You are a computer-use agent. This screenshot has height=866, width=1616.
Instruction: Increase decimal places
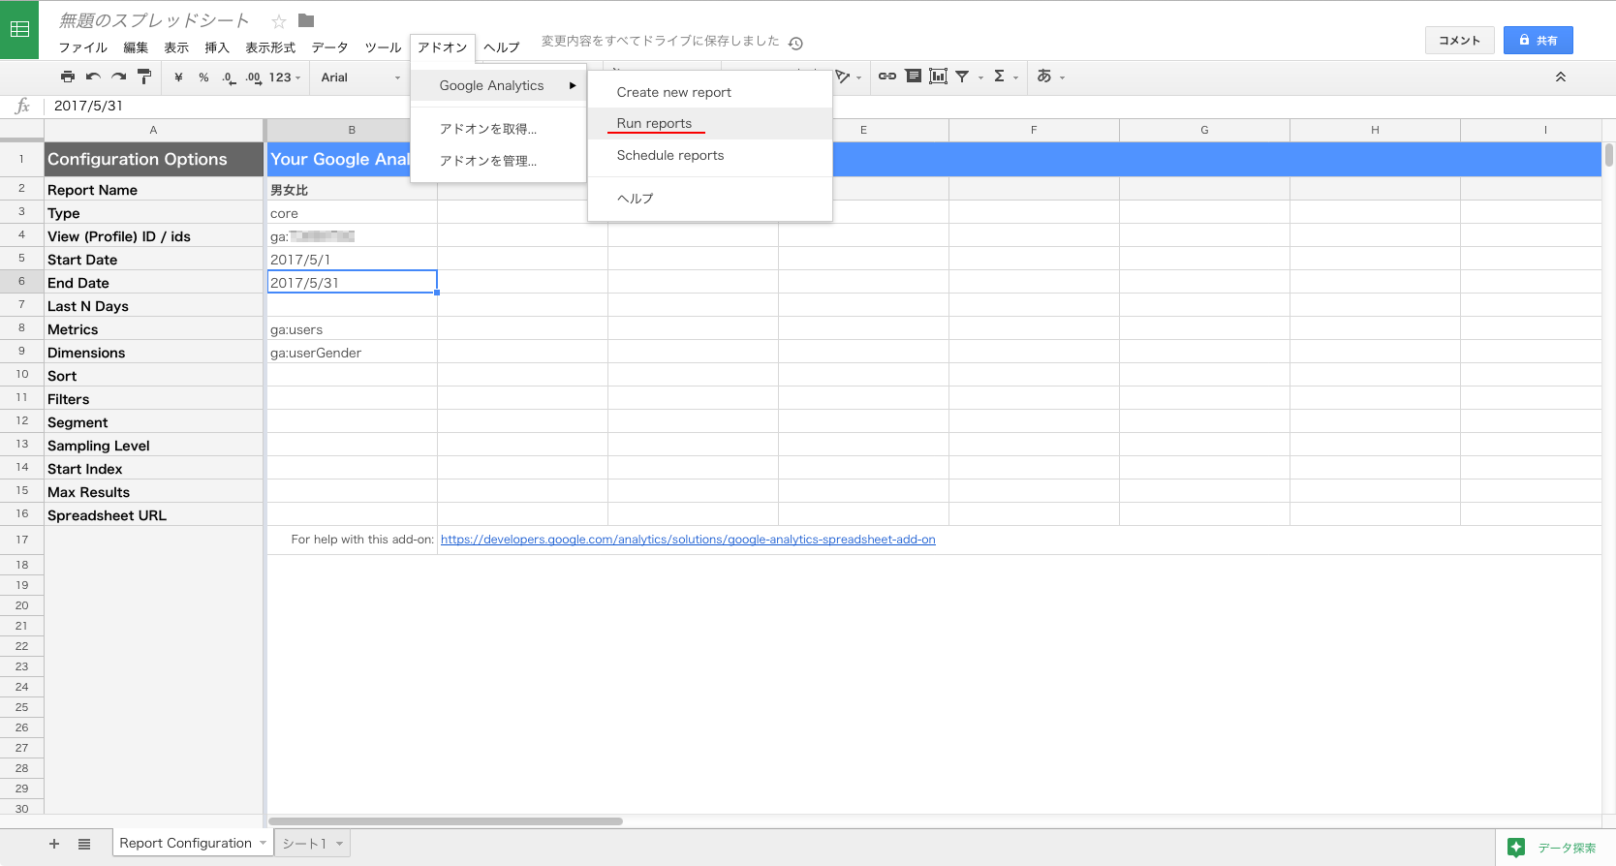pos(253,77)
